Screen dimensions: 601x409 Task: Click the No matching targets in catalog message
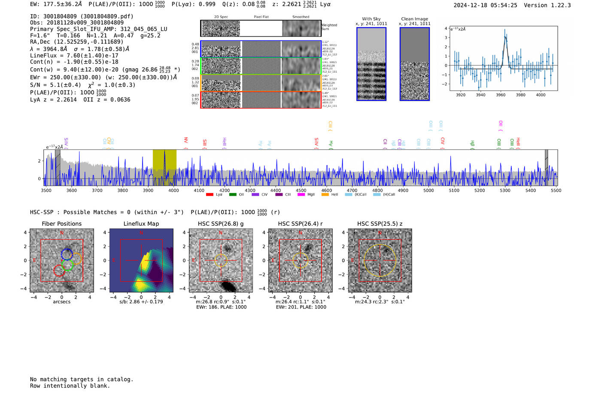[82, 379]
